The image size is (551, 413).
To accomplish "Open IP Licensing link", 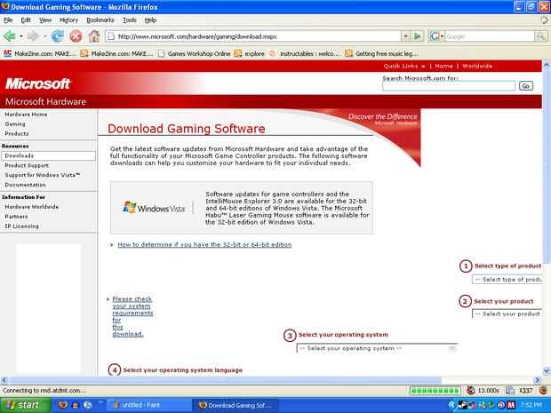I will pos(22,226).
